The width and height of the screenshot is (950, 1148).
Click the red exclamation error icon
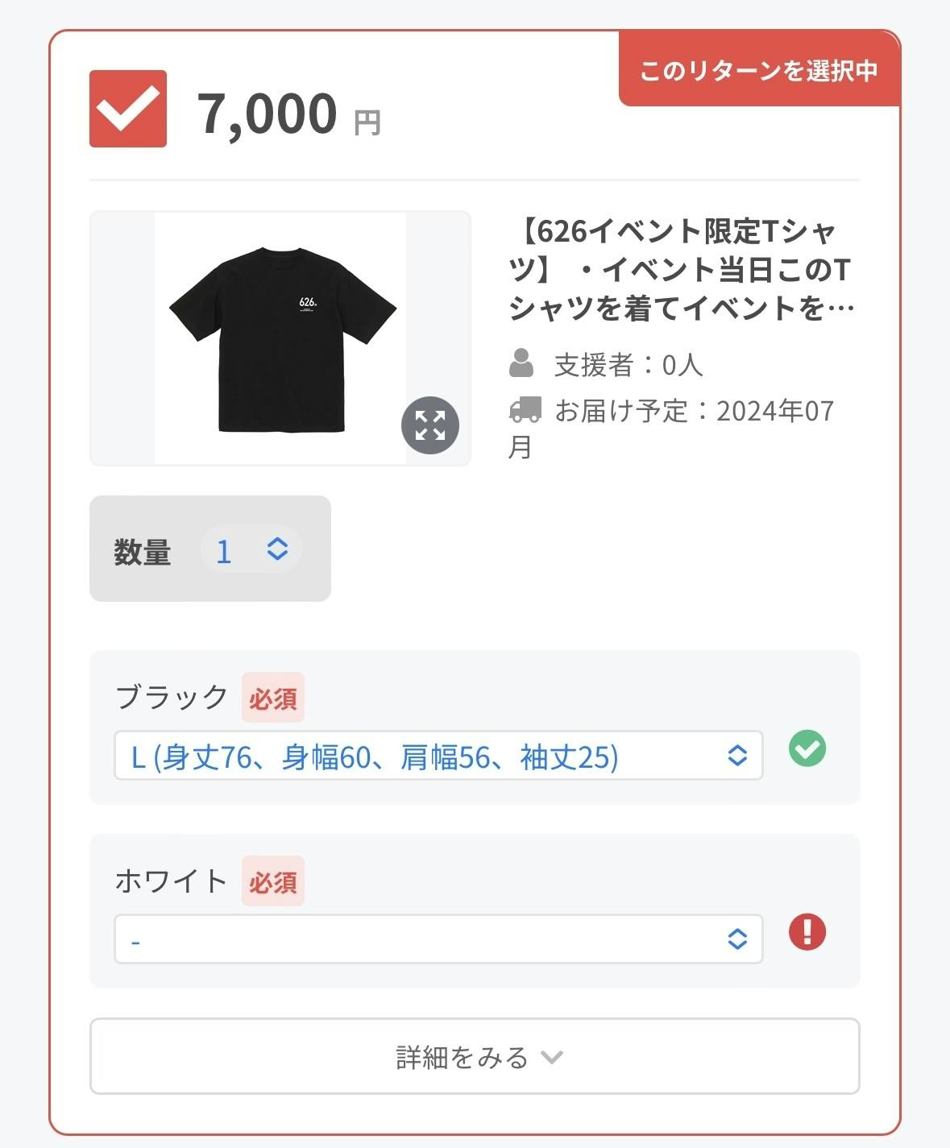tap(807, 932)
